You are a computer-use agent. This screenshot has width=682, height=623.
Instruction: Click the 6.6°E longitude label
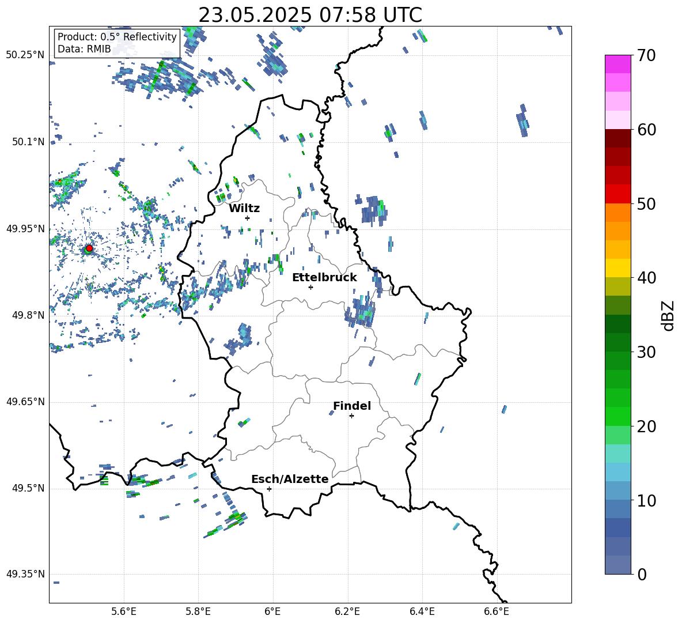[x=497, y=612]
